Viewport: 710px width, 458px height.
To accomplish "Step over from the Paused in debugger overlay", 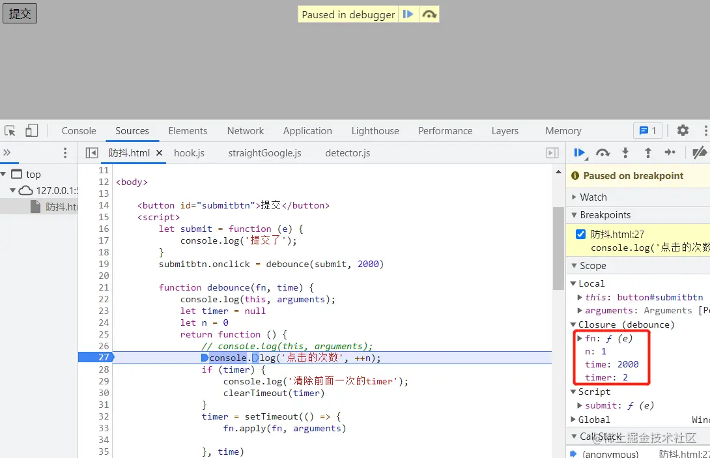I will [429, 14].
